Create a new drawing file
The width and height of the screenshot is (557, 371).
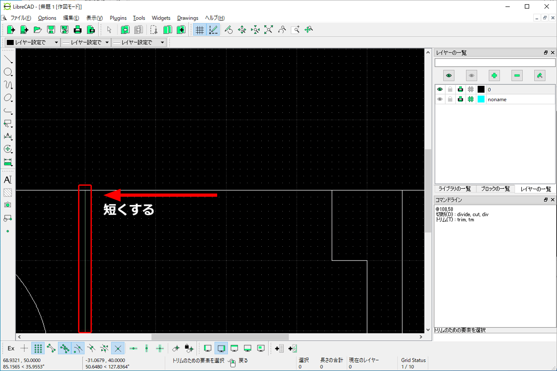pyautogui.click(x=11, y=30)
